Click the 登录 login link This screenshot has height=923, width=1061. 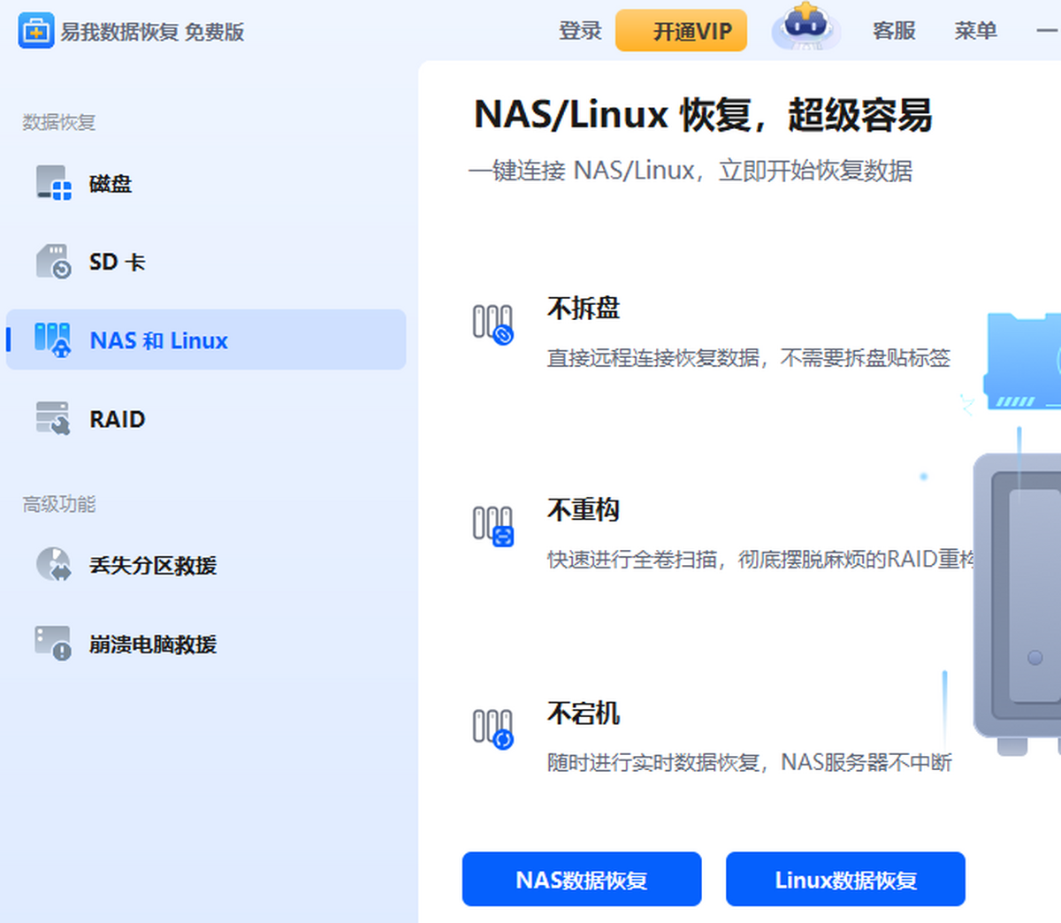(x=580, y=31)
